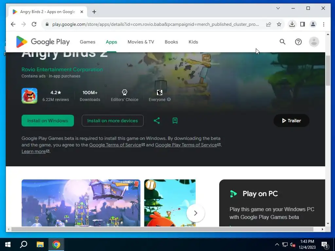The image size is (335, 251).
Task: Click Install on more devices
Action: [113, 121]
